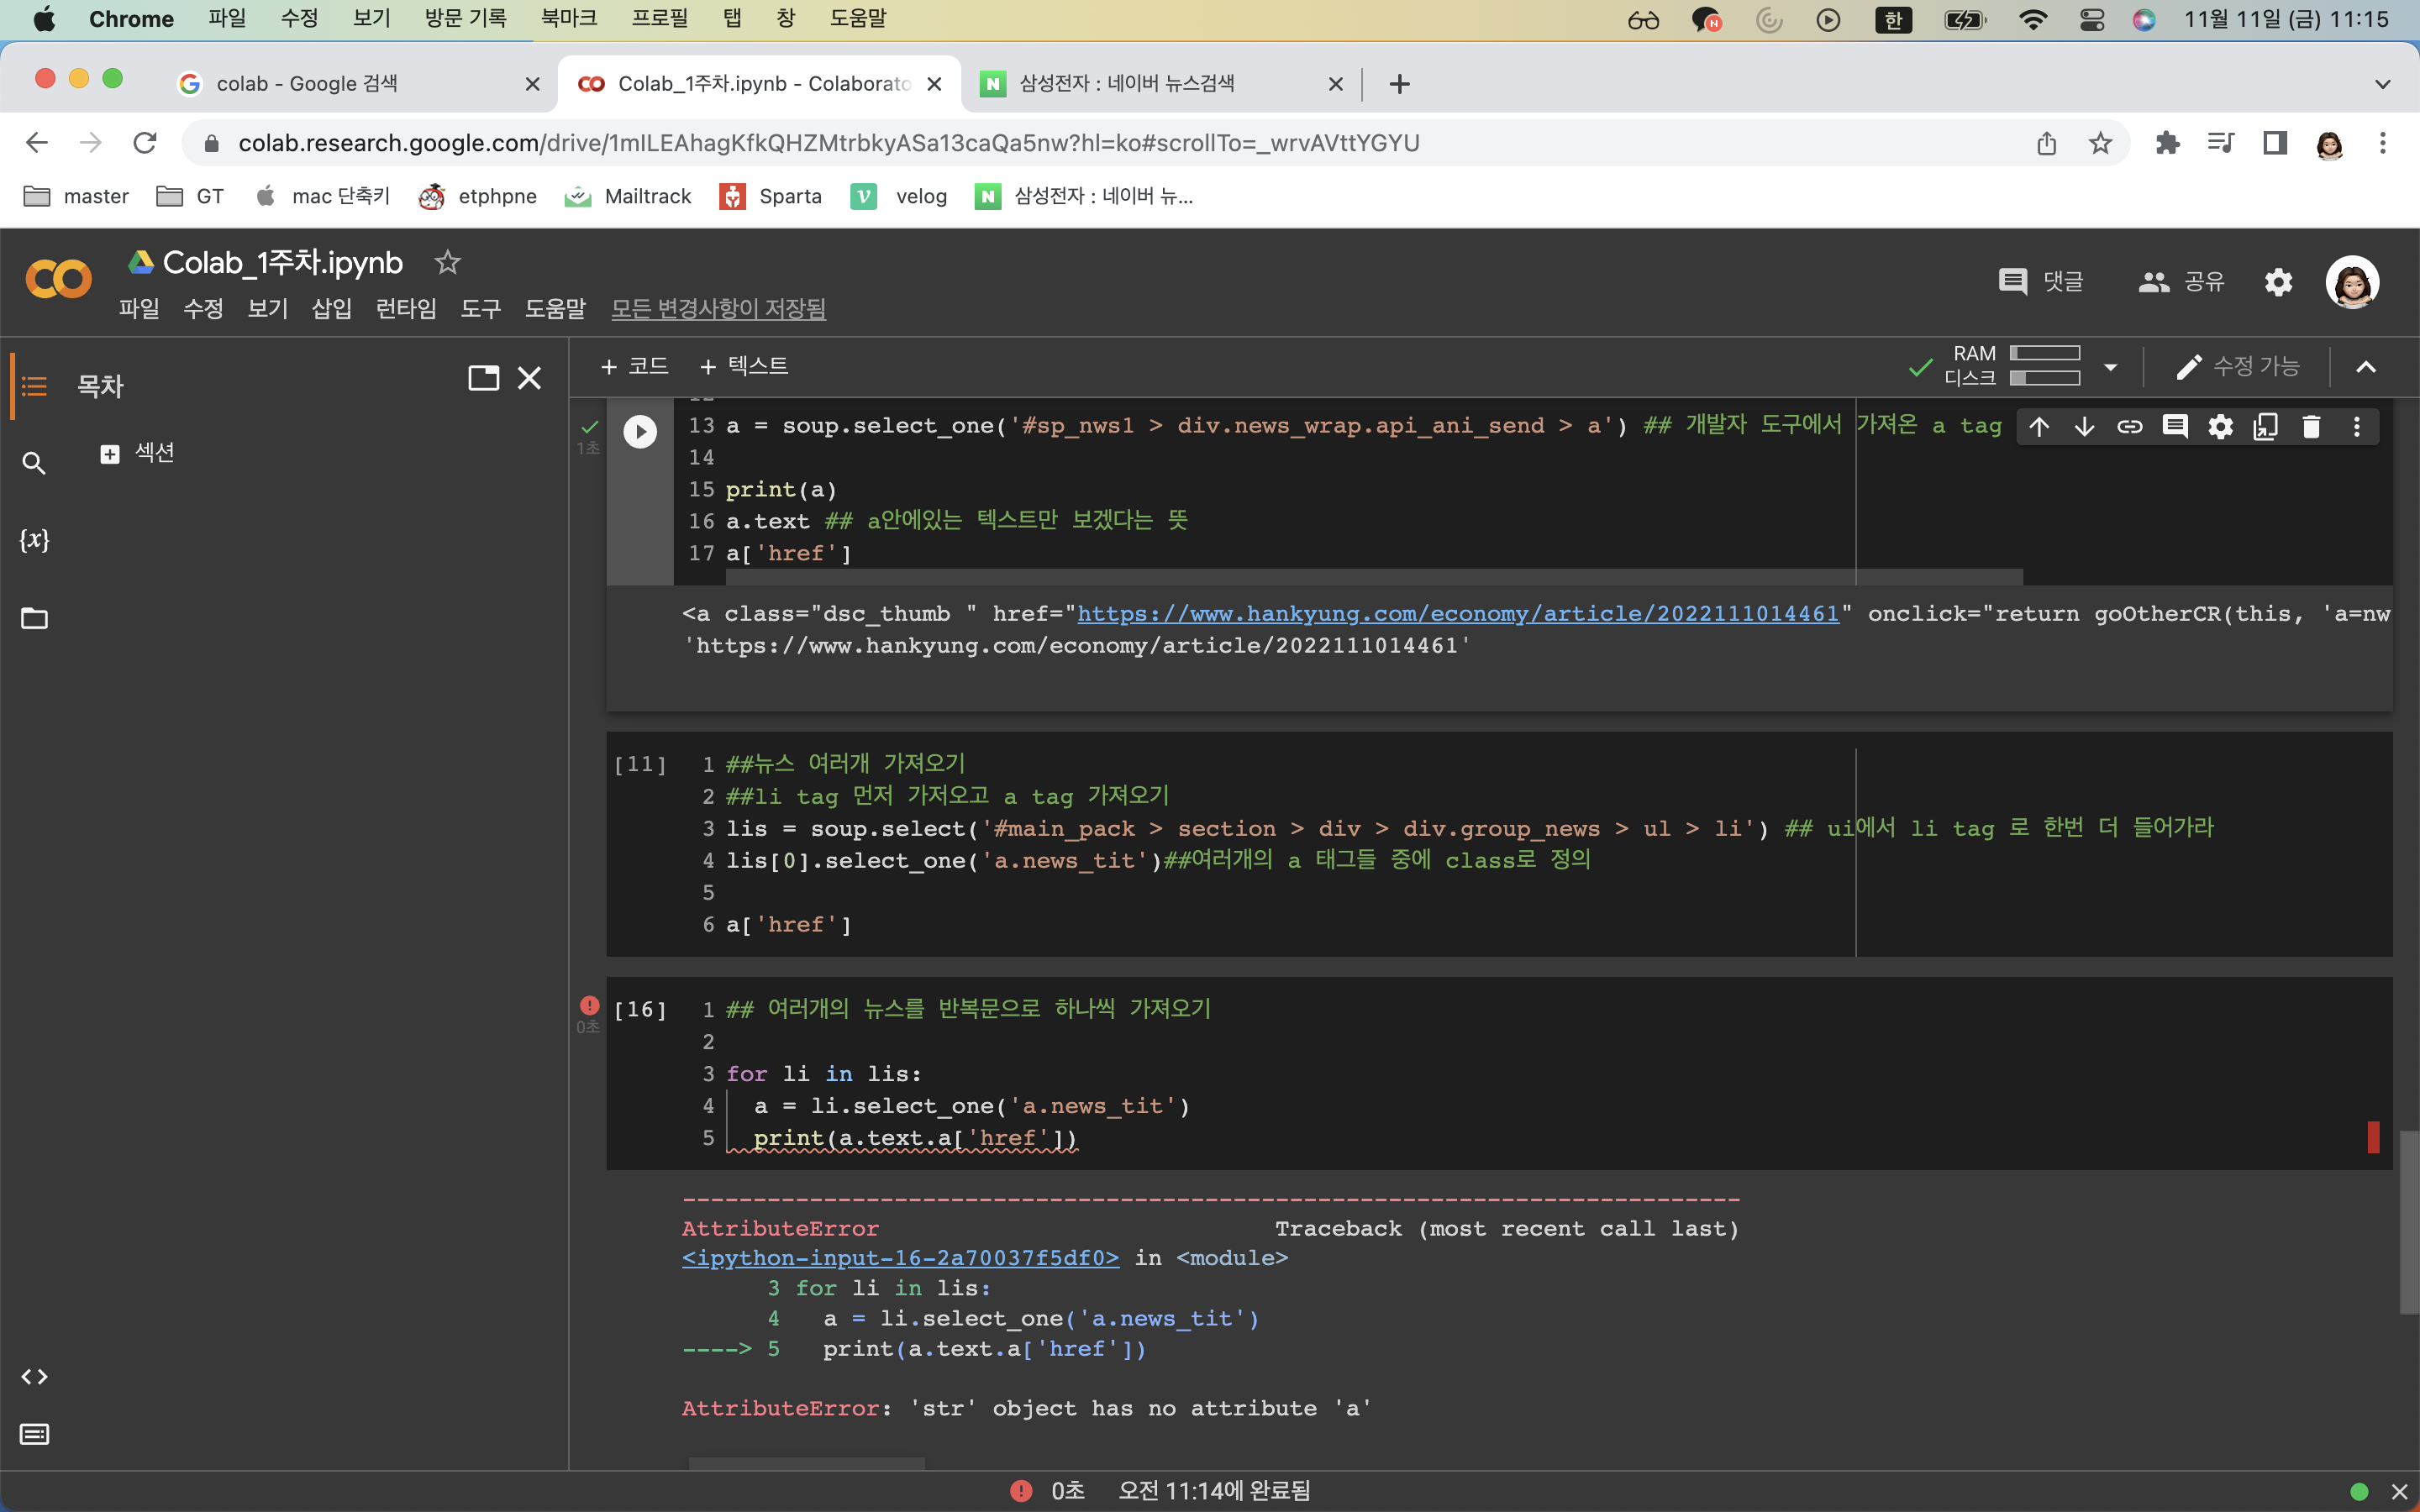Open the search panel in Colab sidebar
This screenshot has width=2420, height=1512.
tap(34, 463)
